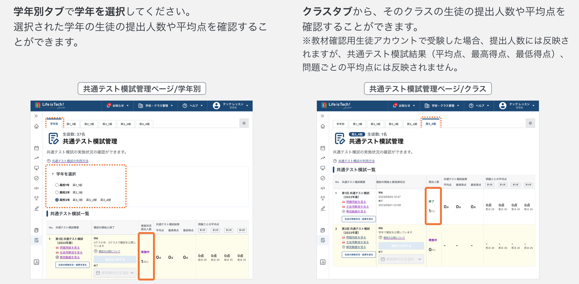579x284 pixels.
Task: Switch to the 高3_4組 tab in the right screenshot
Action: [x=431, y=124]
